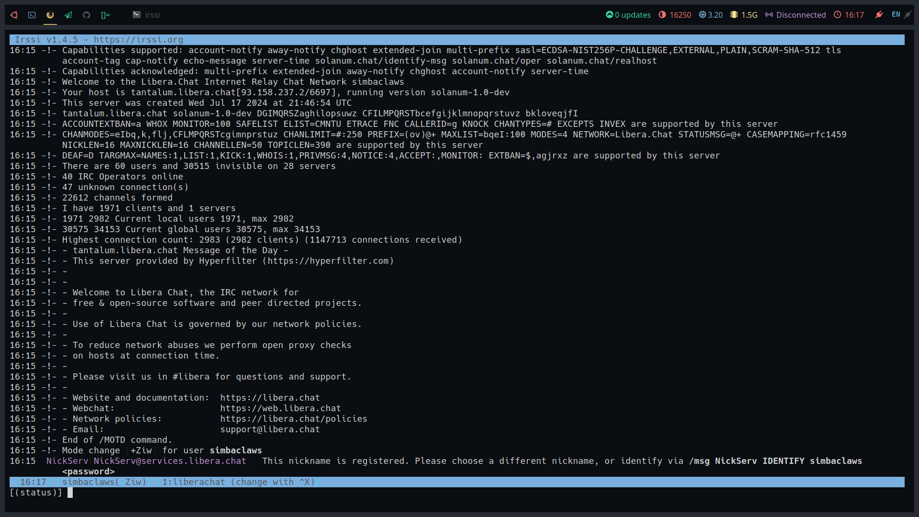Click the CPU load 3.20 module
The height and width of the screenshot is (517, 919).
711,15
